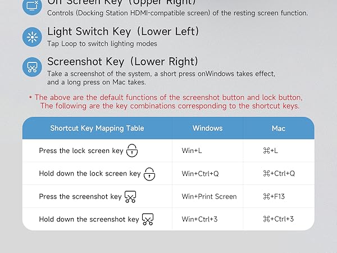Click the Screenshot Key (Lower Right) heading
This screenshot has height=253, width=337.
122,61
